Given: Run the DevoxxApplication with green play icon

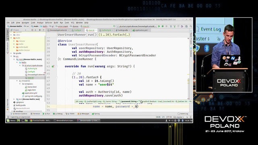Looking at the screenshot, I should [x=159, y=26].
